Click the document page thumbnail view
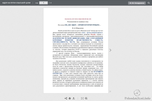The width and height of the screenshot is (152, 101). point(76,50)
